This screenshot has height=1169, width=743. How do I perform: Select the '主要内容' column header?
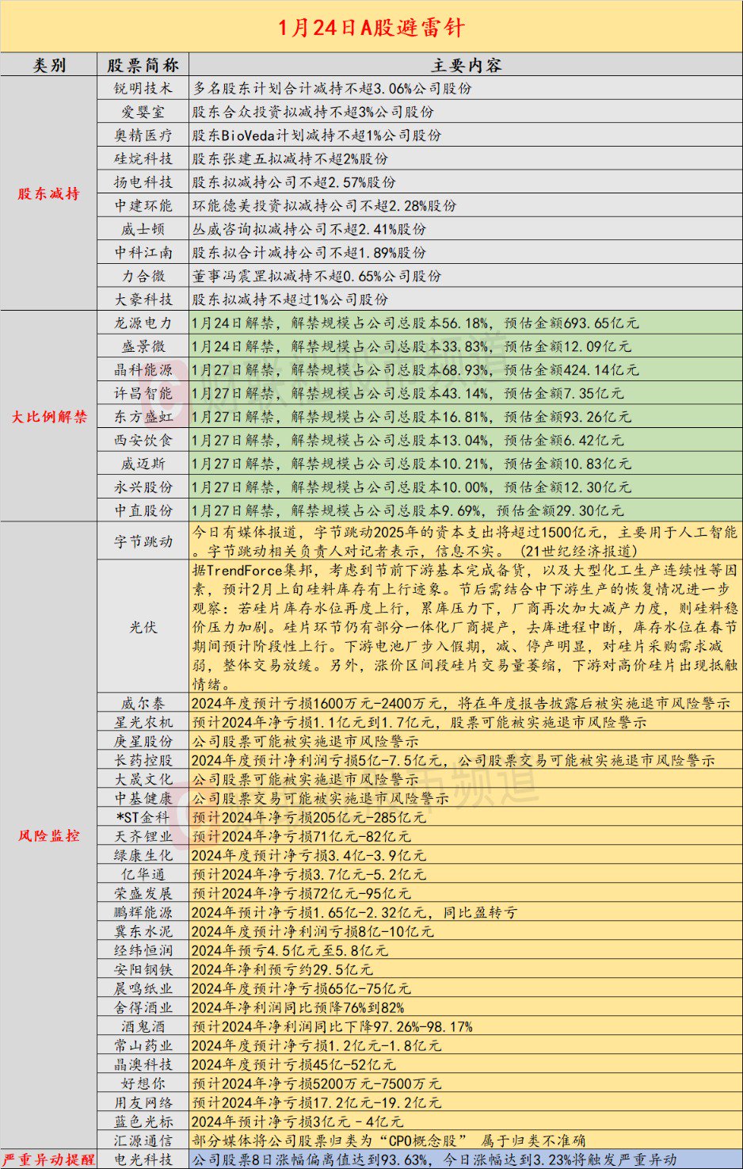[x=466, y=65]
